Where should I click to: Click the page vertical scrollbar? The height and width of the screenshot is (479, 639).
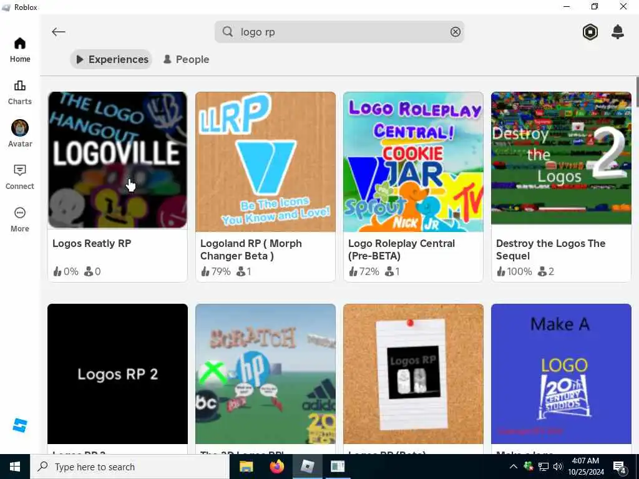pyautogui.click(x=637, y=92)
